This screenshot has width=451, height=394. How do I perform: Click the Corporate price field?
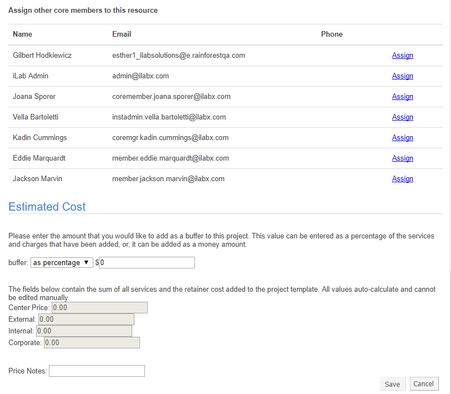pyautogui.click(x=92, y=343)
